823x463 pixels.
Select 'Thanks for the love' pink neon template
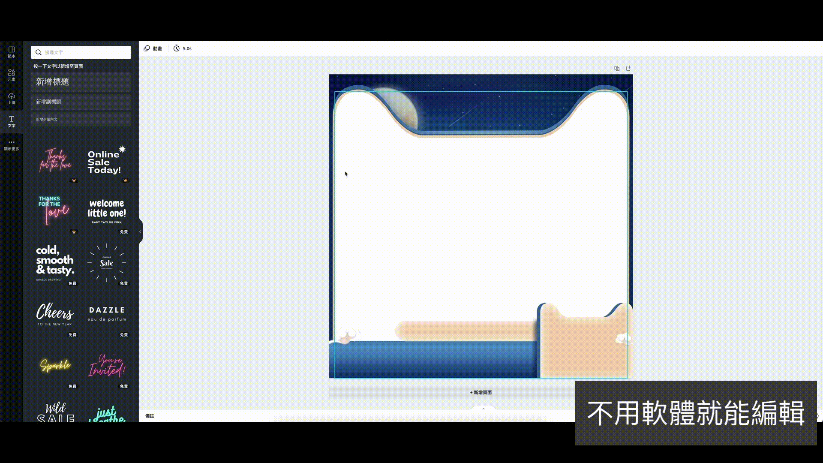coord(55,160)
